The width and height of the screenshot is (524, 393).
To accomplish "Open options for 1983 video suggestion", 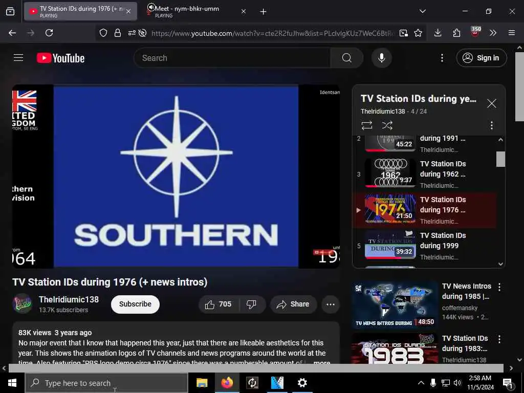I will click(499, 339).
